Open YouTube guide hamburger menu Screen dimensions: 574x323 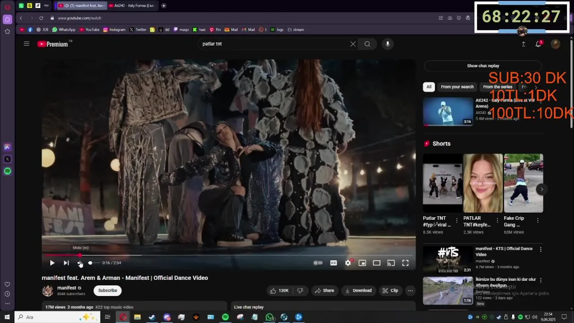(26, 44)
